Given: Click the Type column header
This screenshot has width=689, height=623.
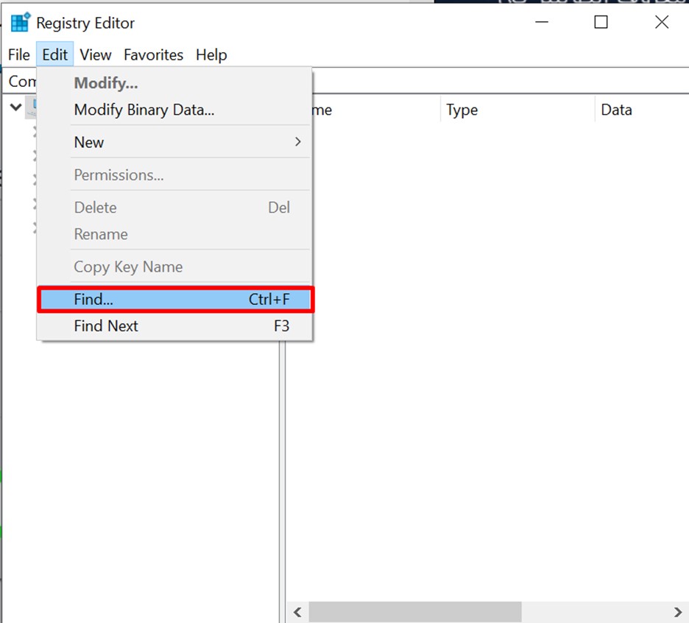Looking at the screenshot, I should (462, 110).
